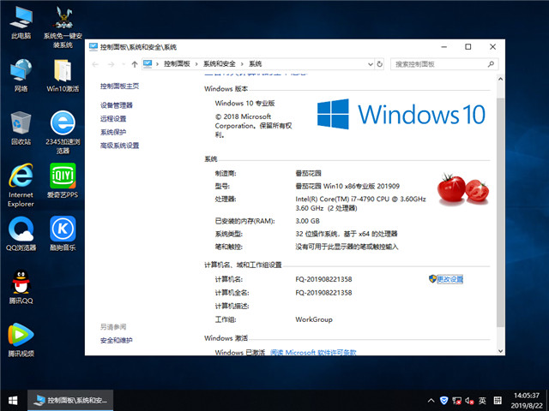This screenshot has height=411, width=549.
Task: Expand address bar history dropdown
Action: click(371, 64)
